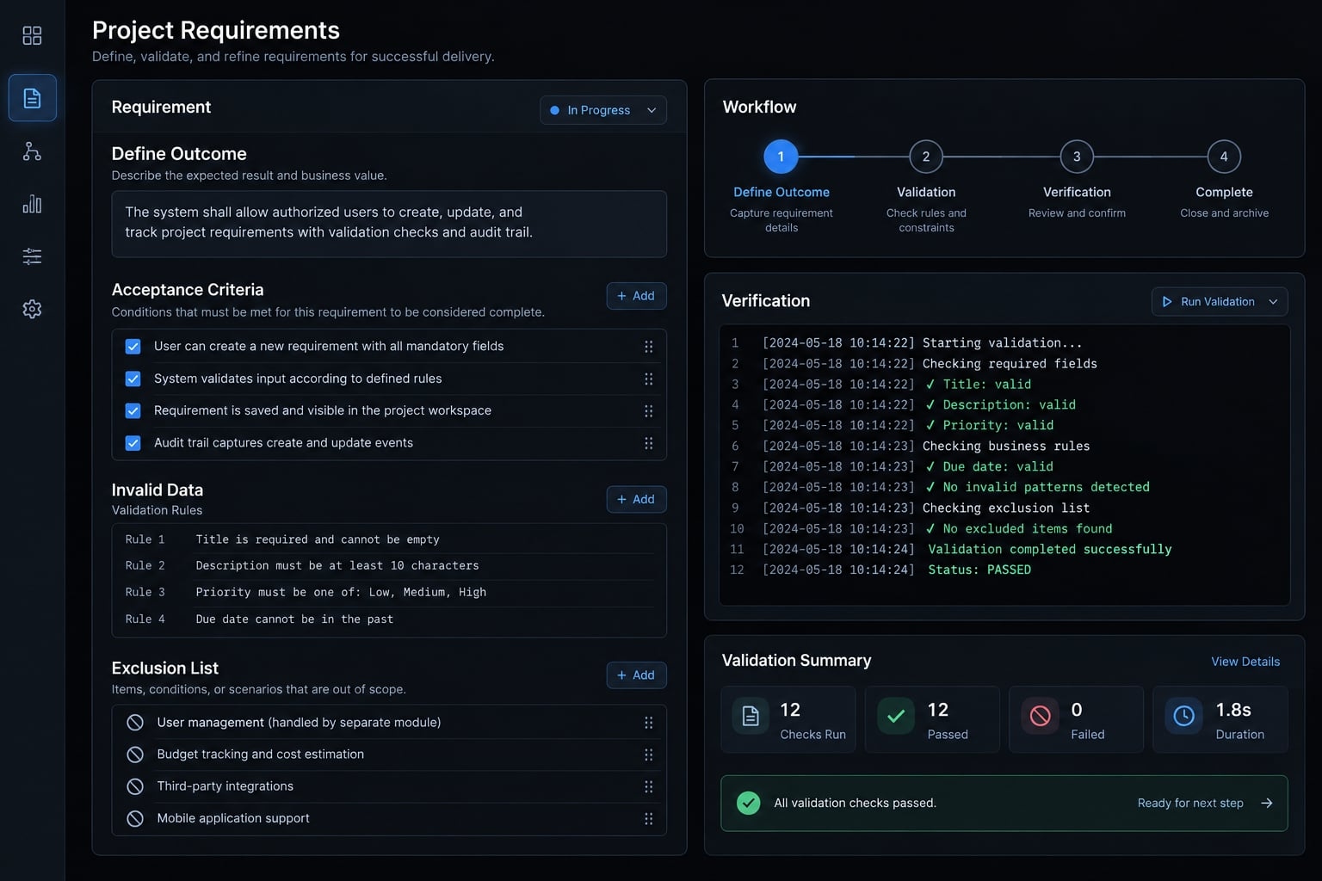Click drag handle for 'Budget tracking' exclusion
Viewport: 1322px width, 881px height.
648,755
